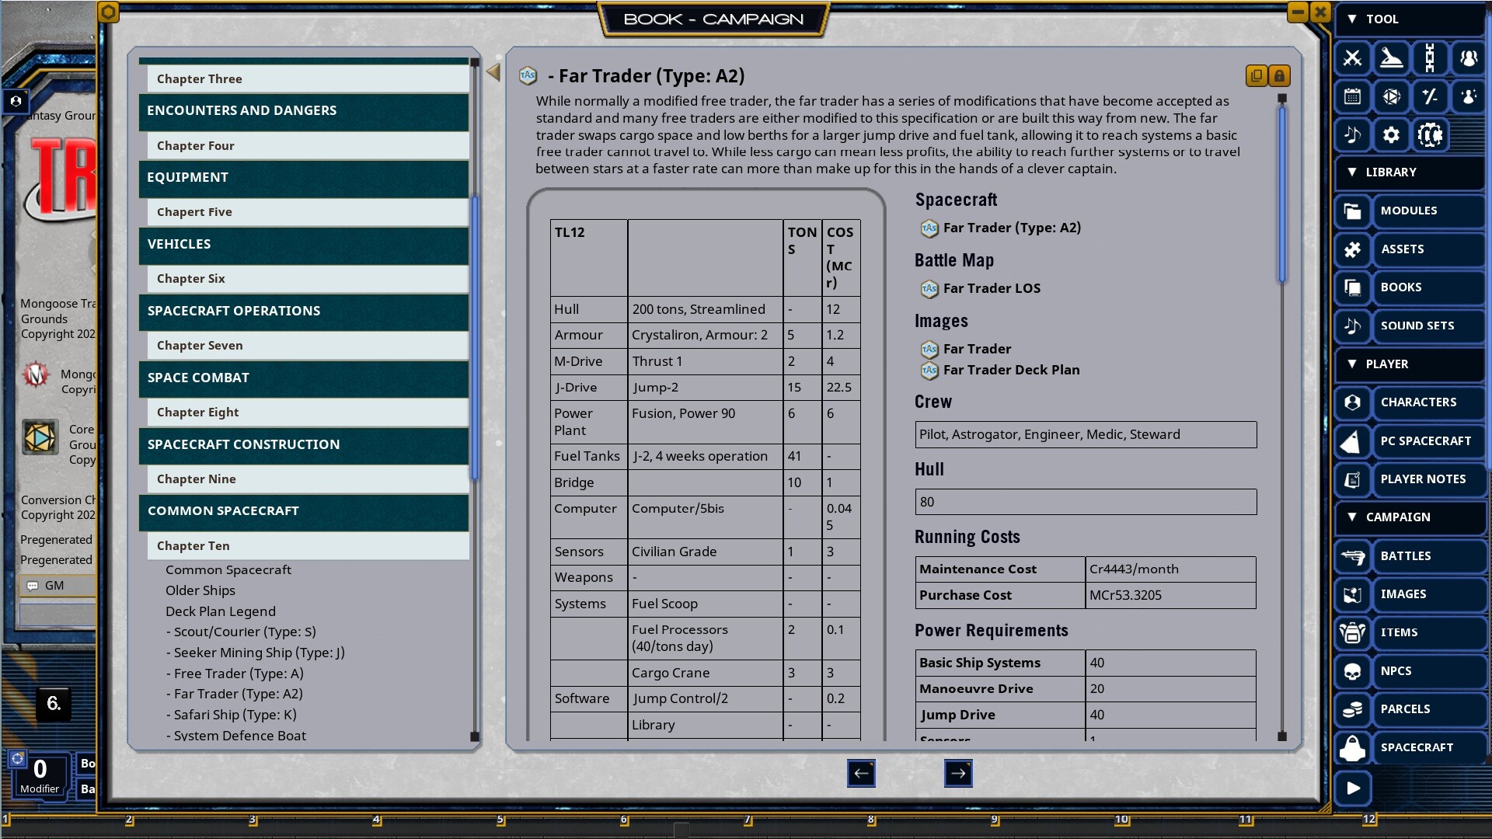Image resolution: width=1492 pixels, height=839 pixels.
Task: Open the Far Trader Deck Plan link
Action: [x=1010, y=370]
